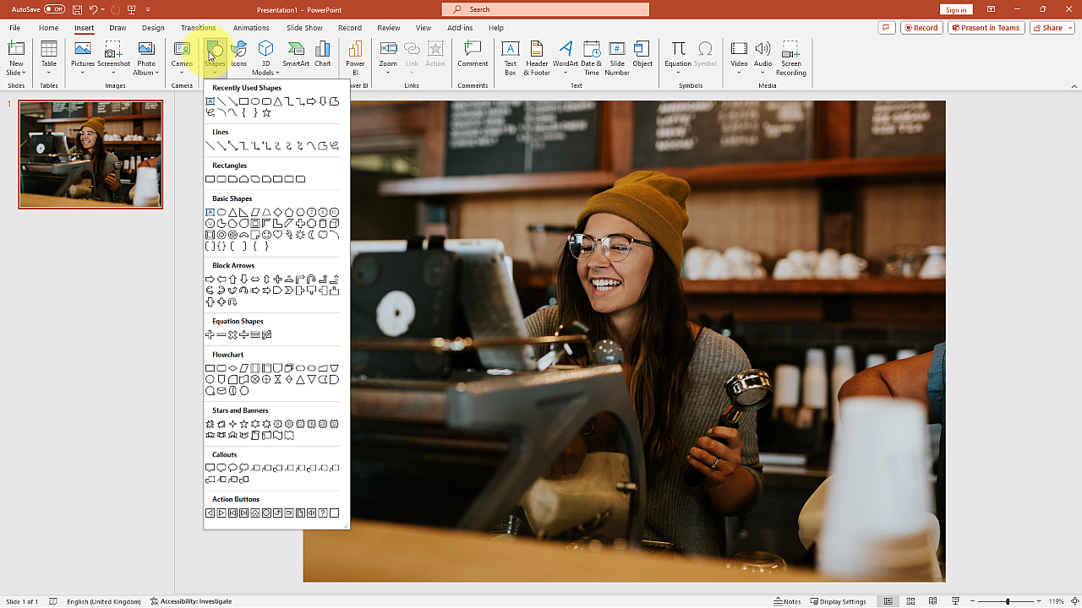Switch to the Design tab
This screenshot has width=1082, height=608.
[153, 28]
